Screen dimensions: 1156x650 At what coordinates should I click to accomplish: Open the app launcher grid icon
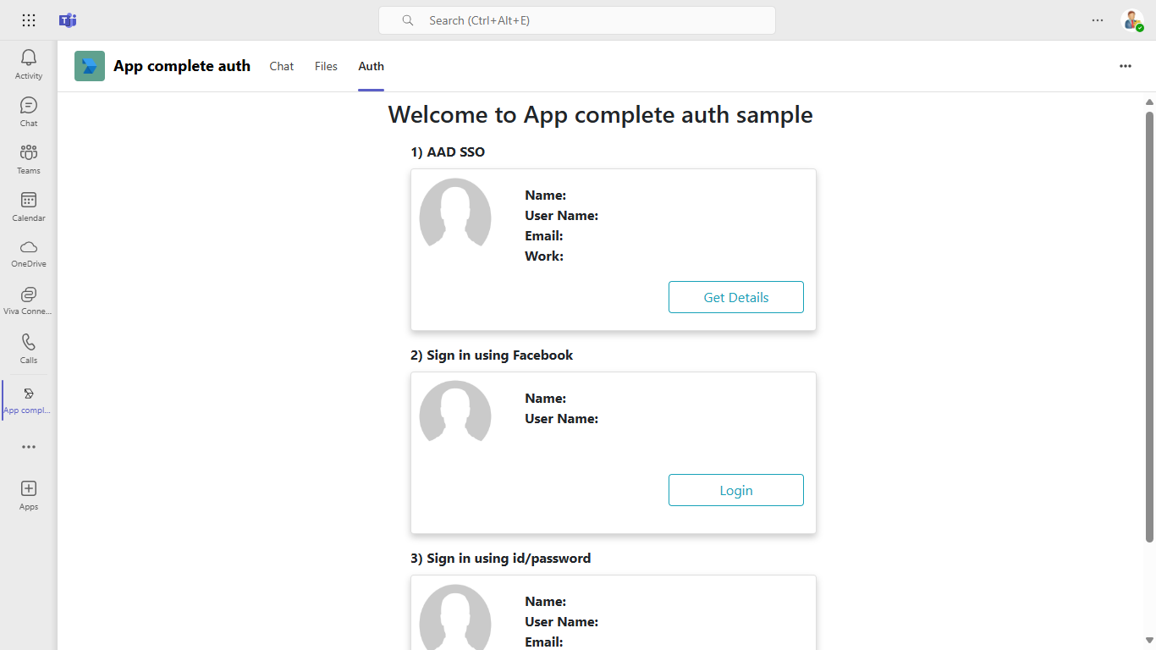(x=29, y=20)
